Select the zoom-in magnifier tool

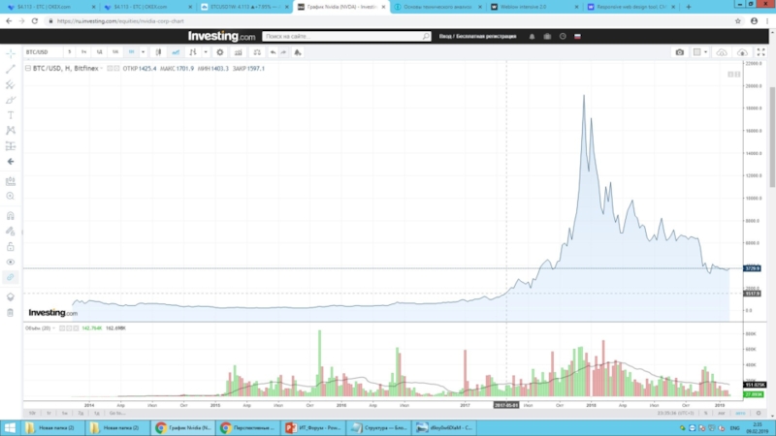pos(11,196)
